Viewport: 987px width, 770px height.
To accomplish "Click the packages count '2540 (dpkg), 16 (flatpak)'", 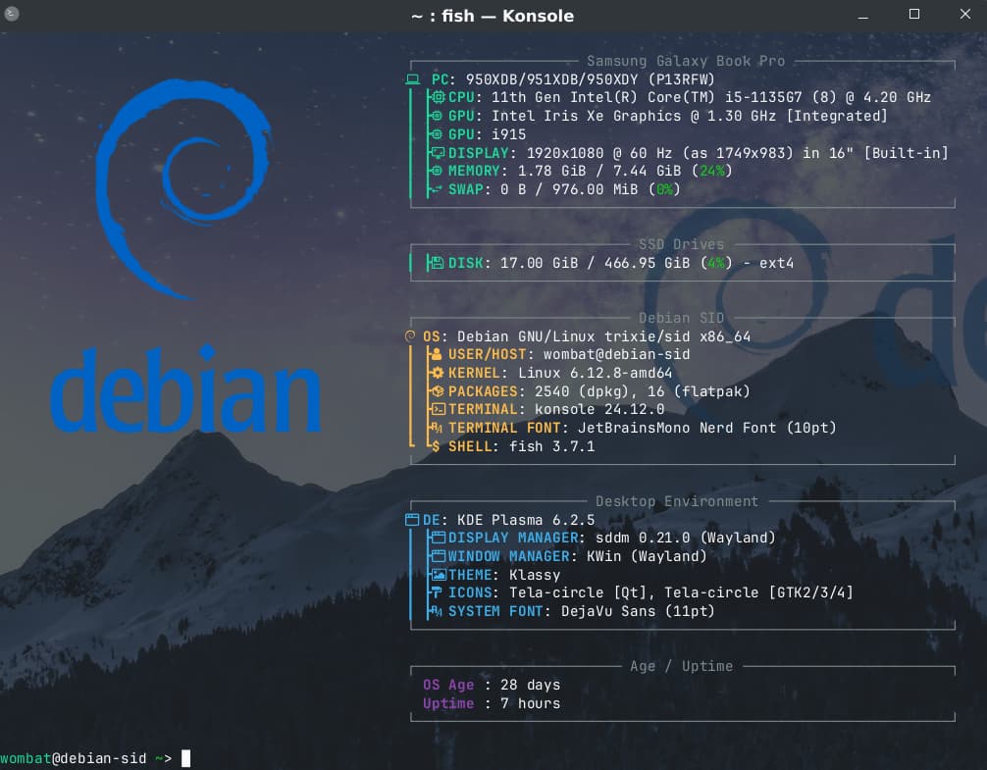I will coord(642,391).
